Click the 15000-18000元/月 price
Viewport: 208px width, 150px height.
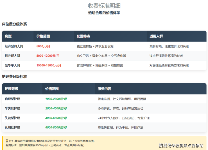[x=49, y=65]
